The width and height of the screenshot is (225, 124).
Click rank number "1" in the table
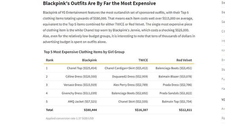tap(47, 68)
